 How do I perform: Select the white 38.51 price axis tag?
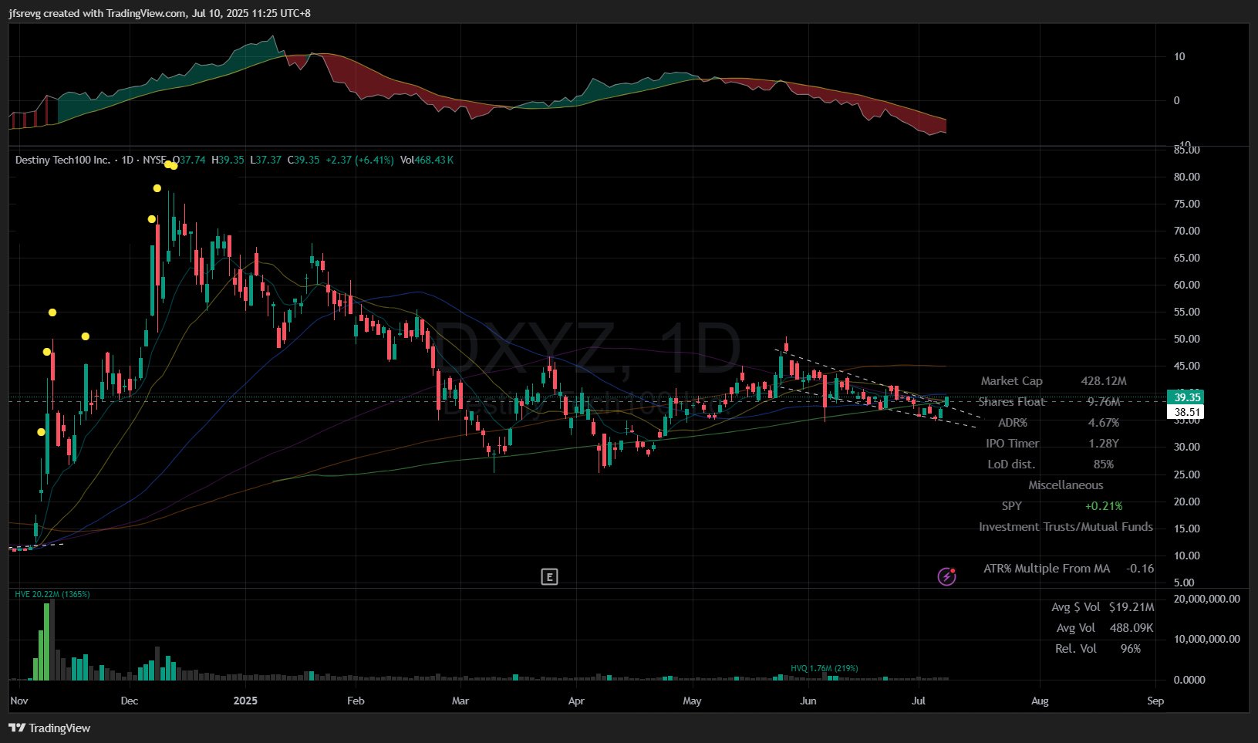point(1186,412)
